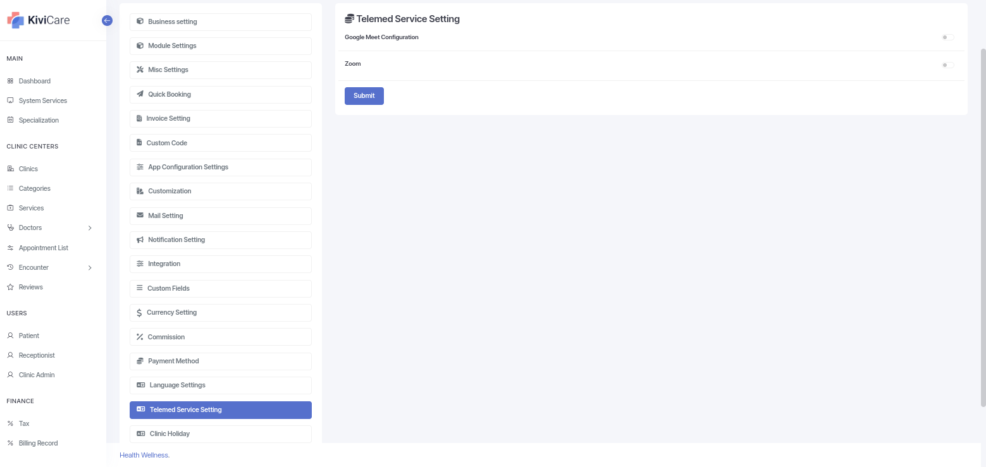Screen dimensions: 986x467
Task: Follow the Health Wellness footer link
Action: [x=145, y=455]
